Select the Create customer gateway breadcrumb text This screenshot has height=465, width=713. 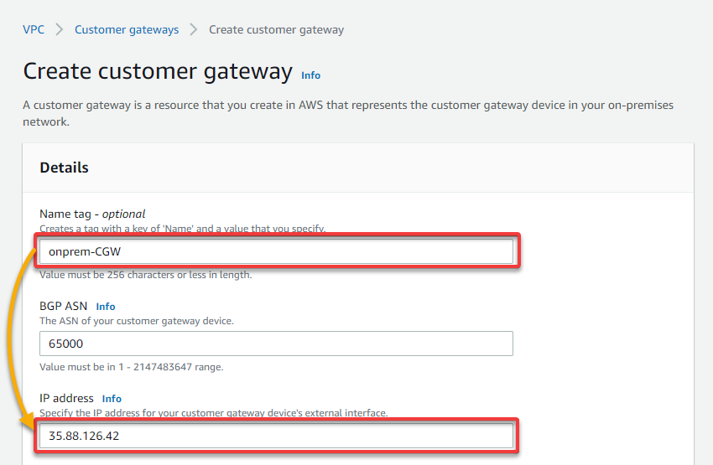click(277, 29)
